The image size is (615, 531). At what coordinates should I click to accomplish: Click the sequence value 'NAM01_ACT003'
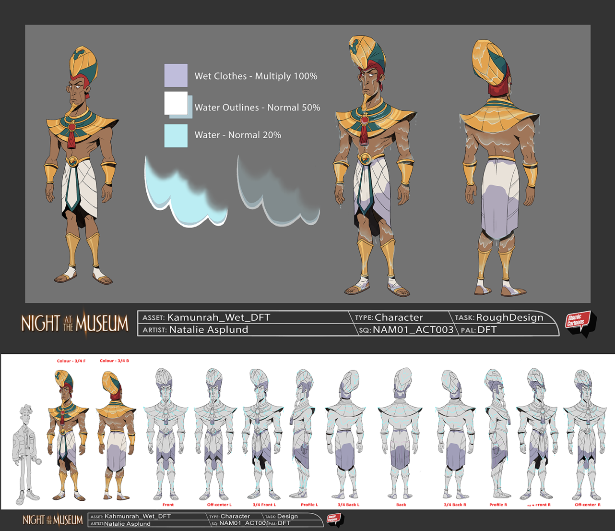(413, 329)
